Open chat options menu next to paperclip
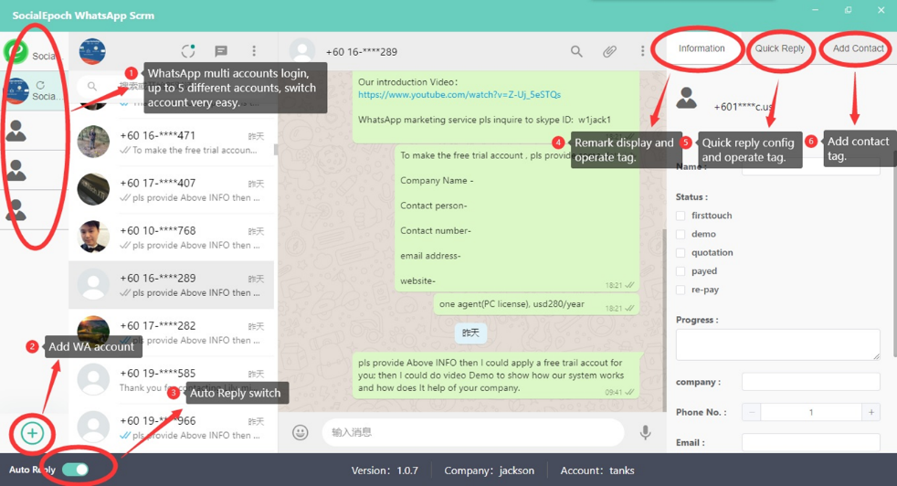 pos(642,51)
